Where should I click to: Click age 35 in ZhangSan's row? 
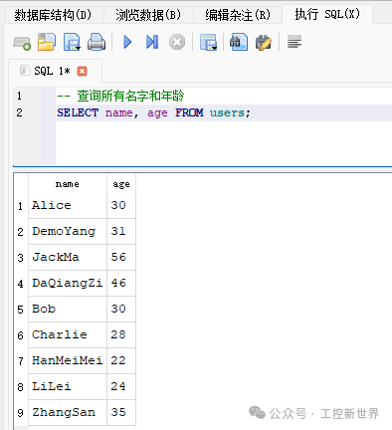click(x=121, y=412)
